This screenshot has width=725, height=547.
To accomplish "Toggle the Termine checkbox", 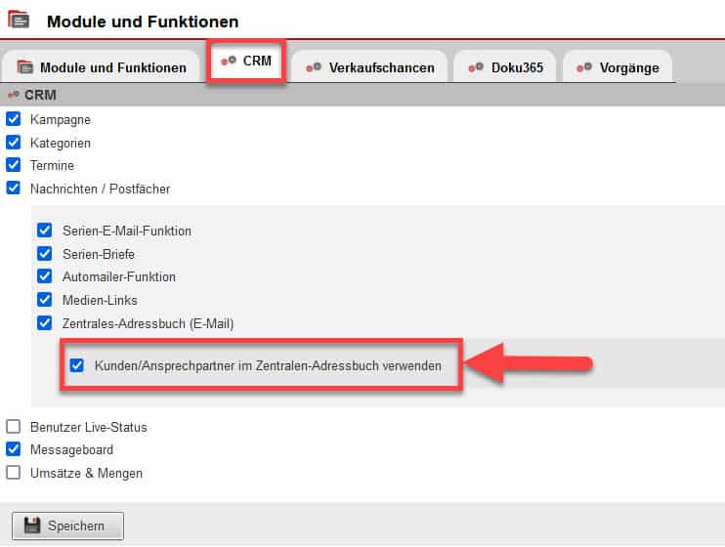I will 14,165.
